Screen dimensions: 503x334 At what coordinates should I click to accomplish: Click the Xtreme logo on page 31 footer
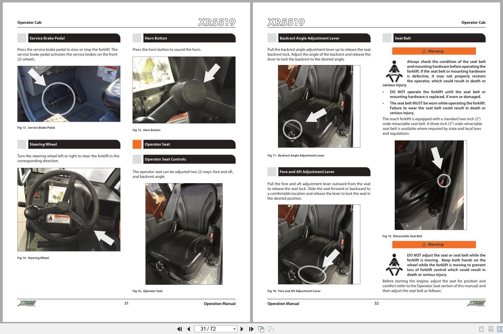[27, 303]
